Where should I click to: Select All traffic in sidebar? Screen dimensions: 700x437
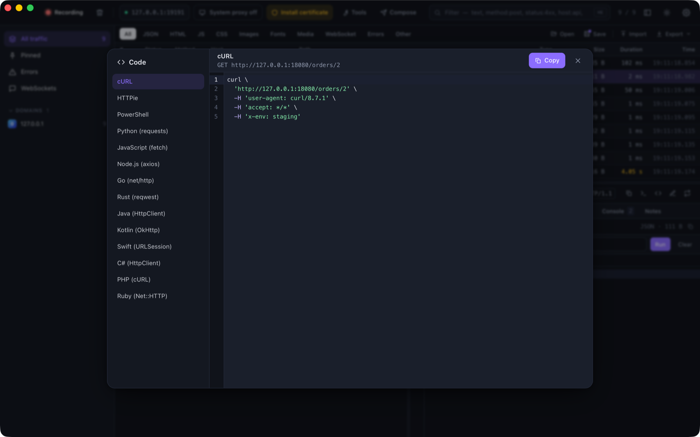tap(57, 39)
